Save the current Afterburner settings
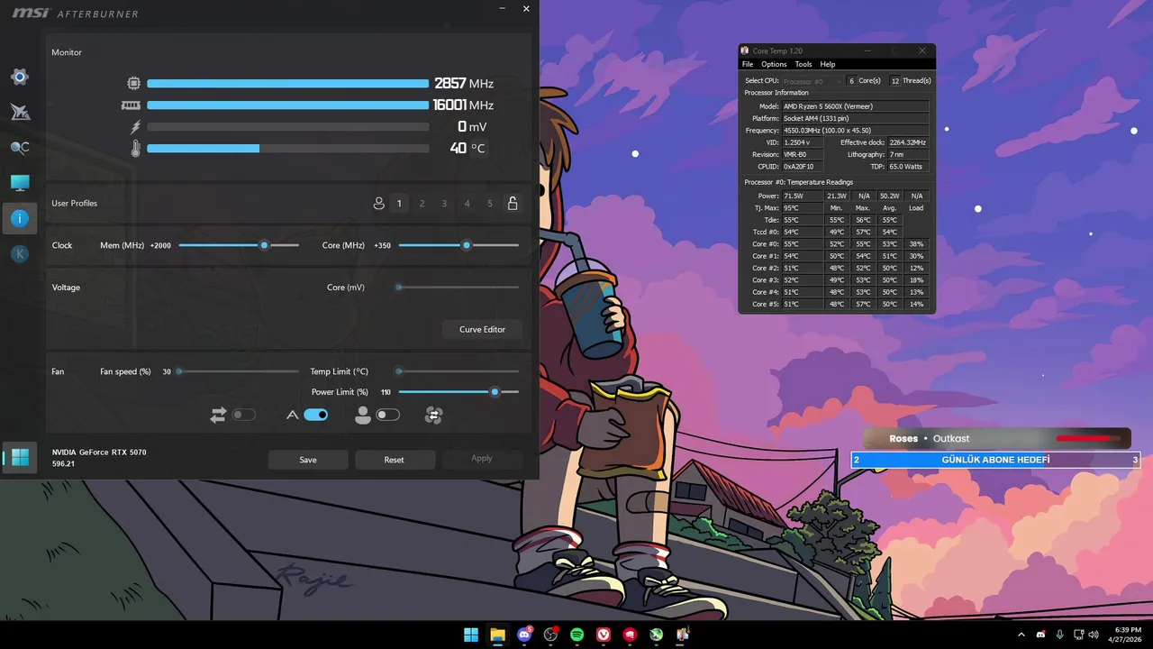 point(308,460)
